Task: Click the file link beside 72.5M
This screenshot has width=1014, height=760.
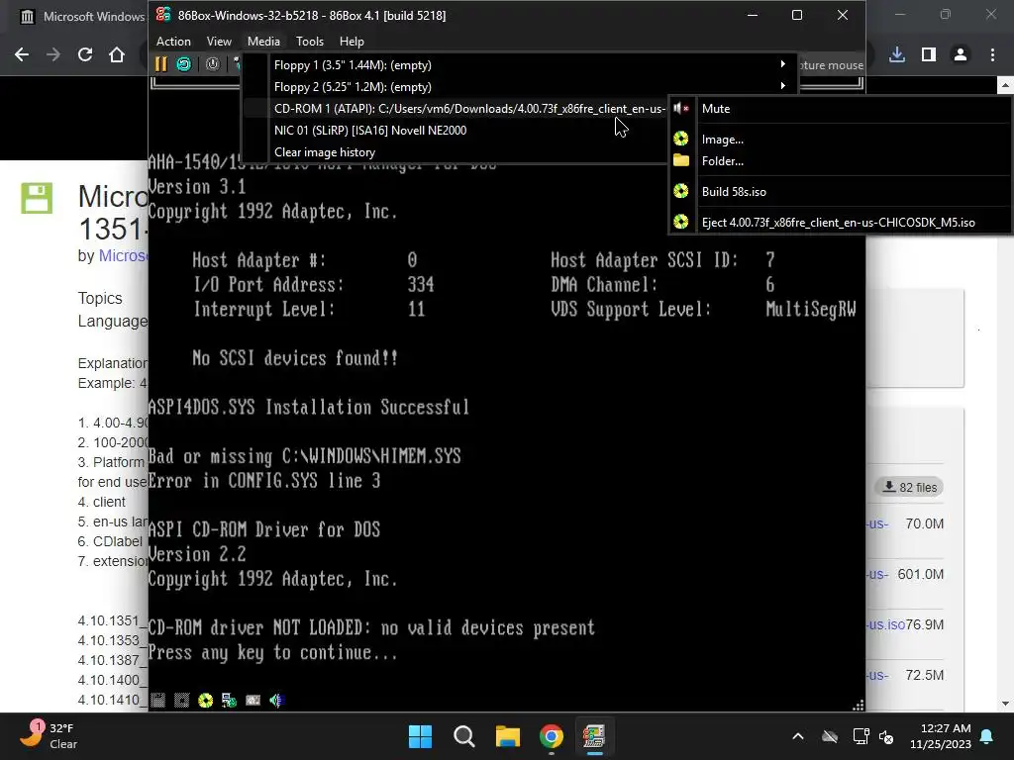Action: pyautogui.click(x=877, y=675)
